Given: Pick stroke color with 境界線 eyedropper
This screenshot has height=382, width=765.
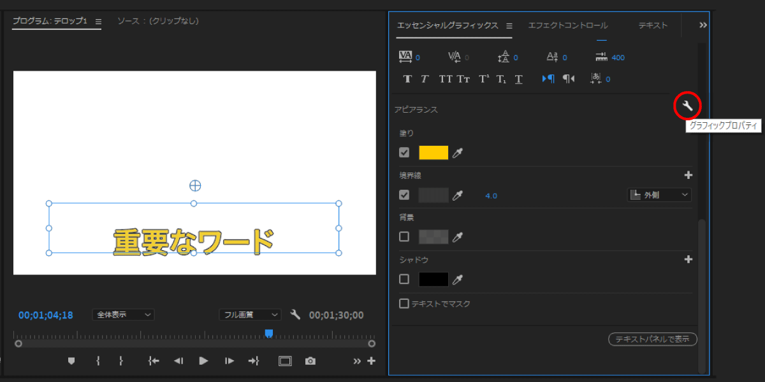Looking at the screenshot, I should pos(458,195).
